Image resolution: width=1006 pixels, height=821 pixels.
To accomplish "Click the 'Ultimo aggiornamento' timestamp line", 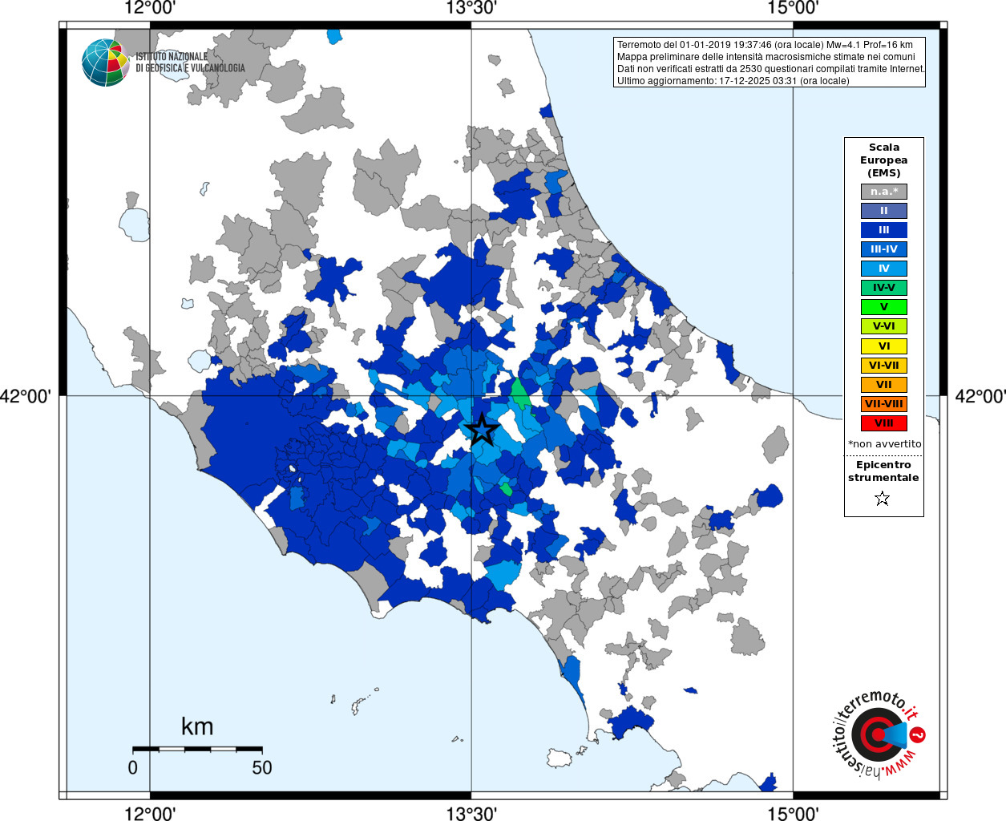I will click(733, 81).
